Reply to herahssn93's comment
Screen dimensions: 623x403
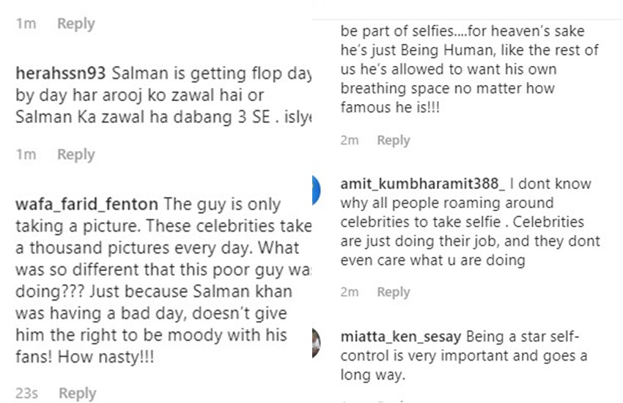(76, 155)
